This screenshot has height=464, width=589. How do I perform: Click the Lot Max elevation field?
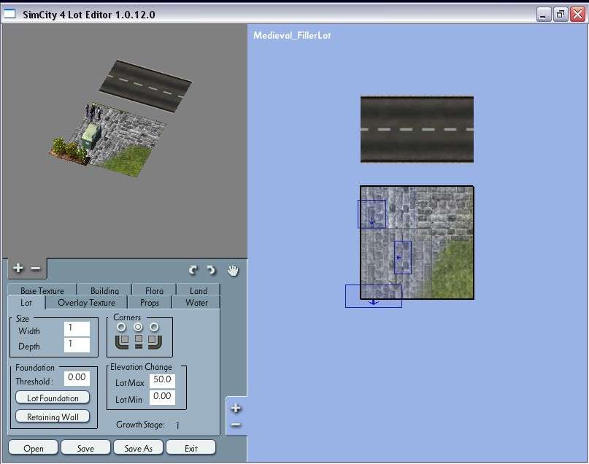pyautogui.click(x=162, y=380)
